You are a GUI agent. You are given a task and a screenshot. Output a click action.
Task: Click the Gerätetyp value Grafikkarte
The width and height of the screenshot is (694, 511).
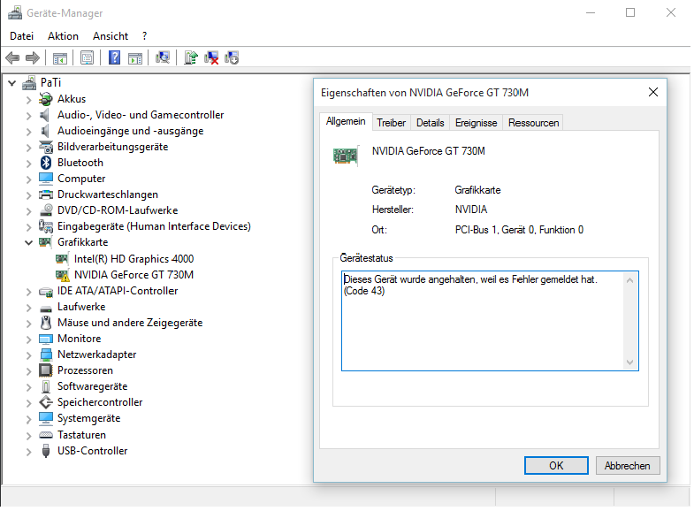pos(477,190)
